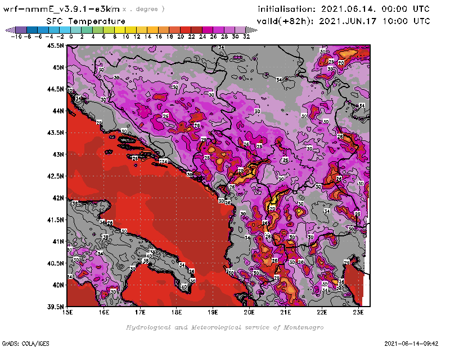The height and width of the screenshot is (347, 450).
Task: Click the '16' colorbar scale label
Action: [x=159, y=36]
